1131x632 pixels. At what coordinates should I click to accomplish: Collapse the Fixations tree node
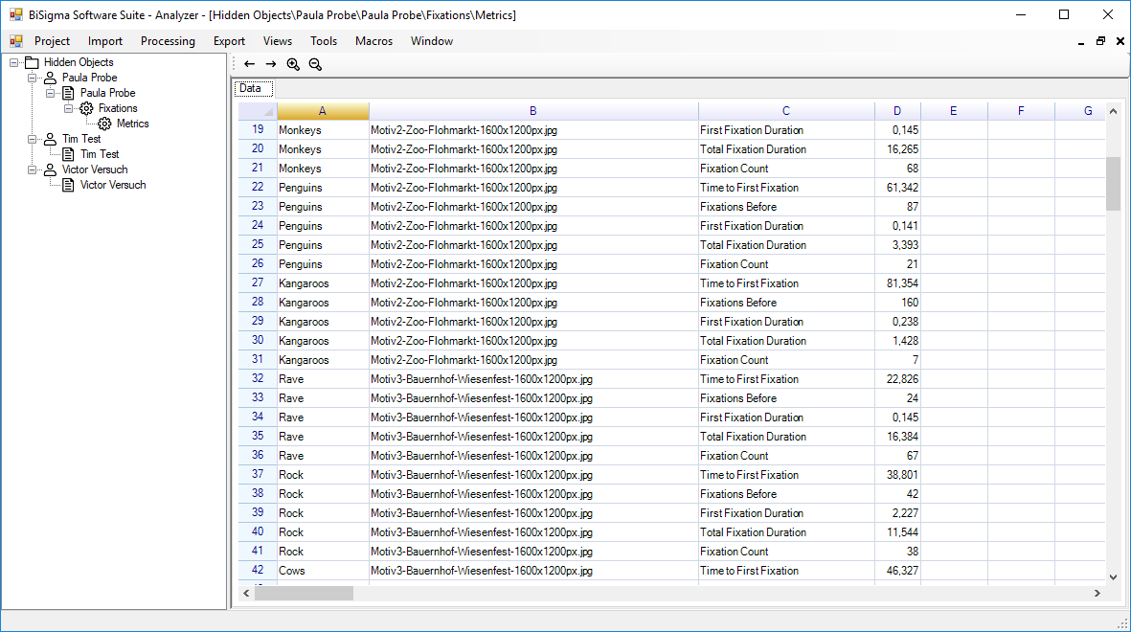click(x=68, y=108)
